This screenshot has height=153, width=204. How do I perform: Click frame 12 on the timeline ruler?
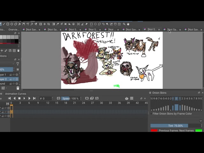click(x=48, y=103)
